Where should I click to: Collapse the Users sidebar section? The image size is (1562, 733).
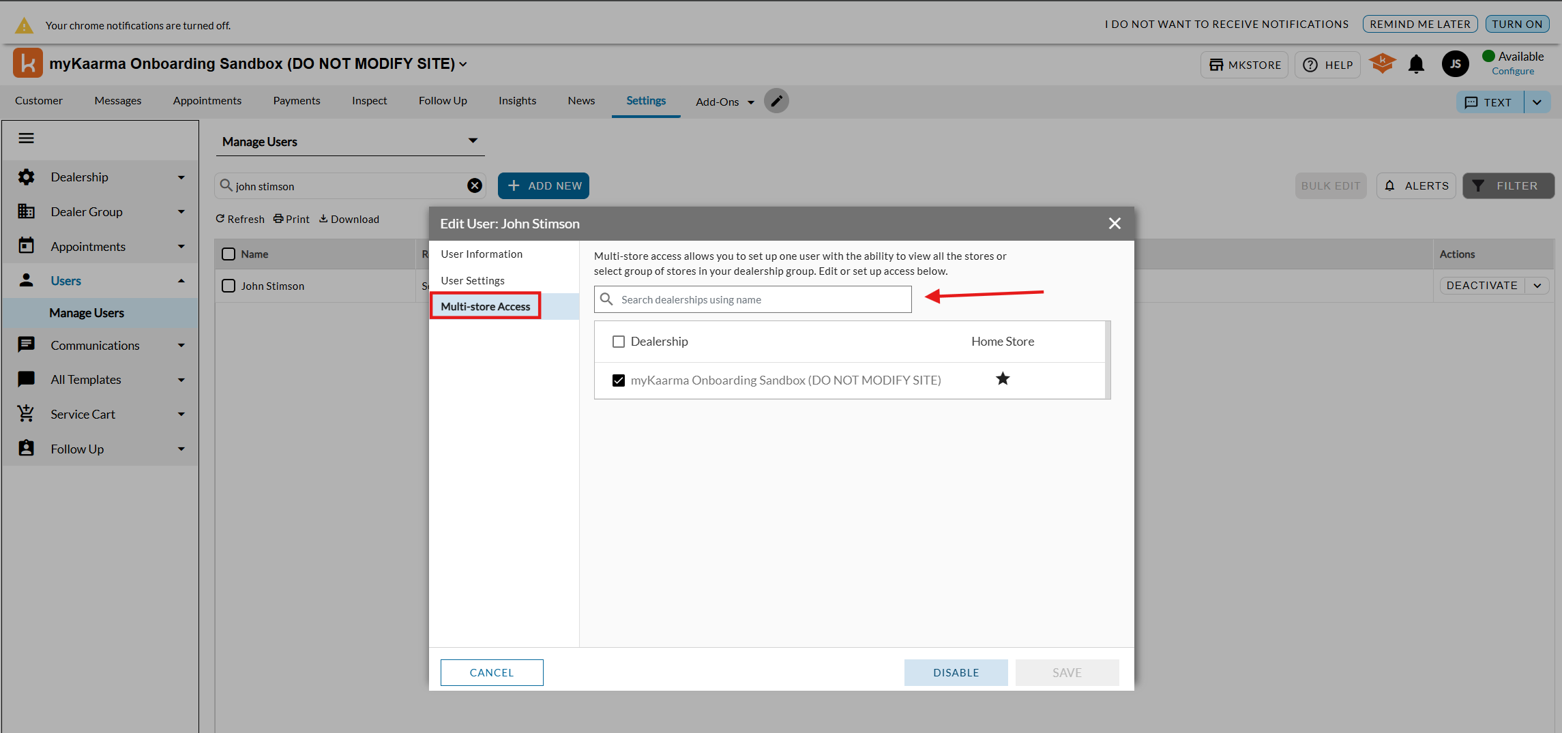coord(181,281)
